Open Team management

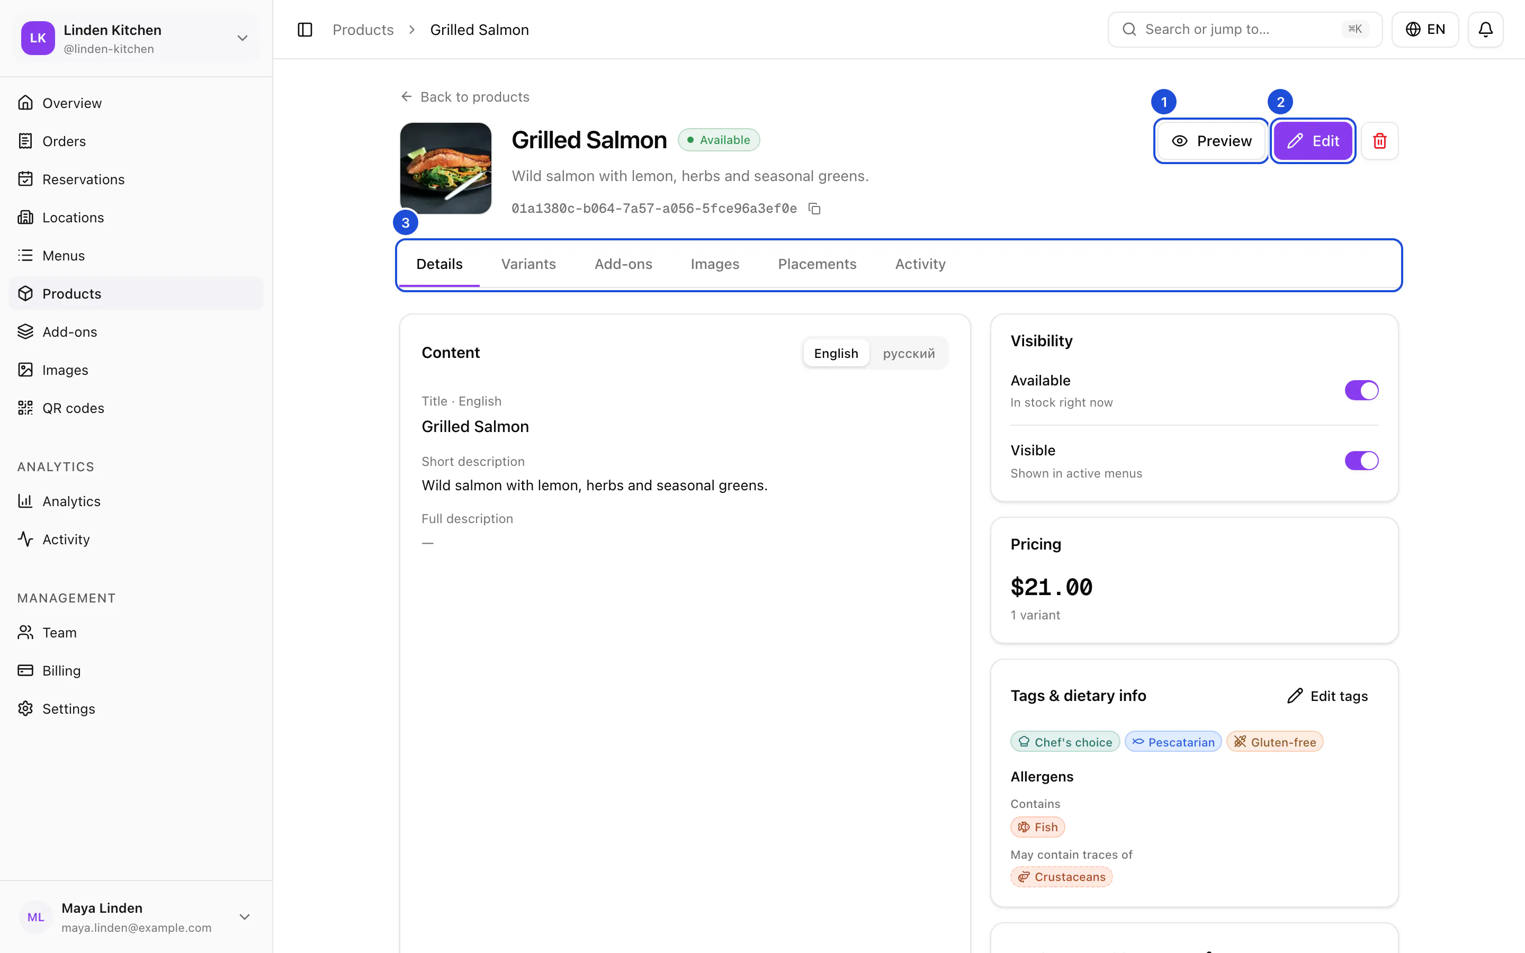pos(136,632)
